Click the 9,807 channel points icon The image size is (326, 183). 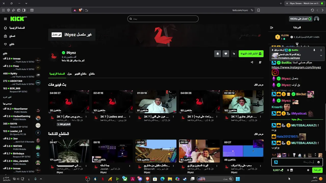[x=282, y=170]
